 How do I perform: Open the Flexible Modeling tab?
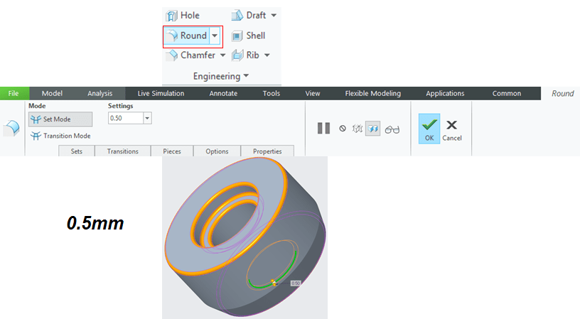pos(372,93)
